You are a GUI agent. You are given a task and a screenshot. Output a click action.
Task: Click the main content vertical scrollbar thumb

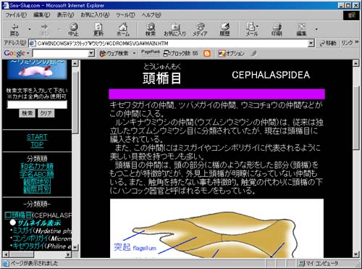tap(356, 118)
